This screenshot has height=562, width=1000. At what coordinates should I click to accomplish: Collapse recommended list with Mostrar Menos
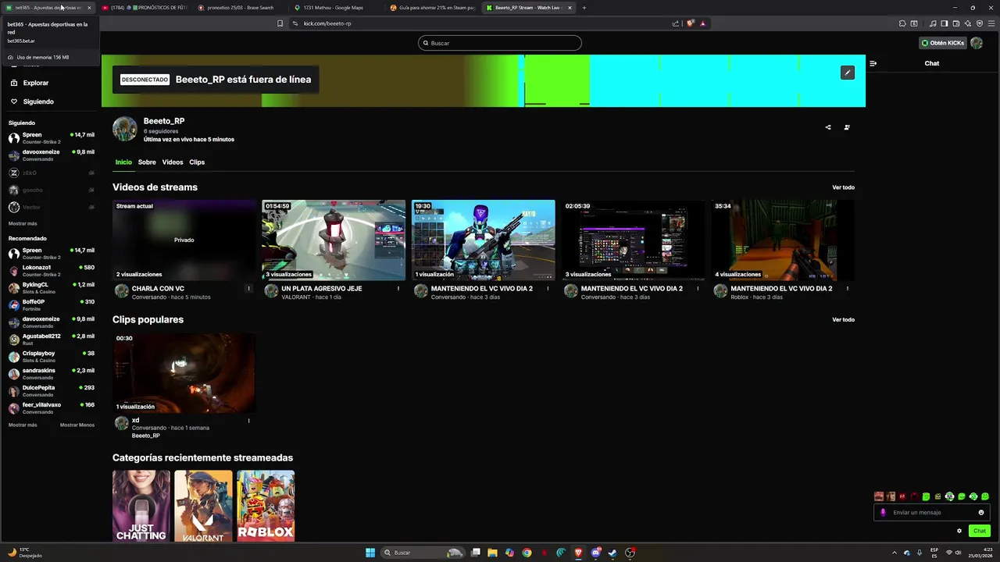tap(77, 425)
